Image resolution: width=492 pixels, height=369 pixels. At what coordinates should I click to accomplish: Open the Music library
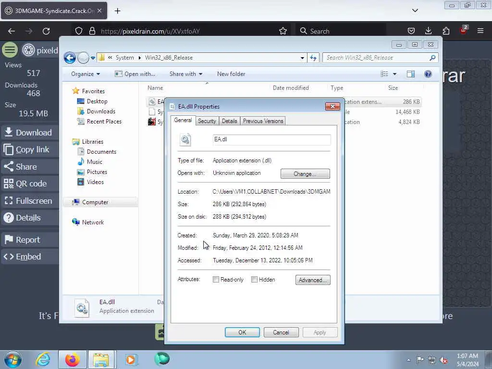(95, 162)
